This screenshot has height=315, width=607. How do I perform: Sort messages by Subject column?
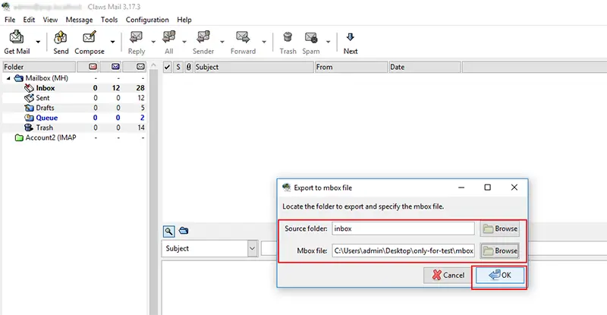[254, 67]
